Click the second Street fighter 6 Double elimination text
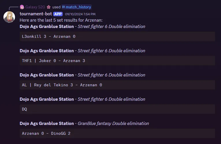 pyautogui.click(x=111, y=51)
